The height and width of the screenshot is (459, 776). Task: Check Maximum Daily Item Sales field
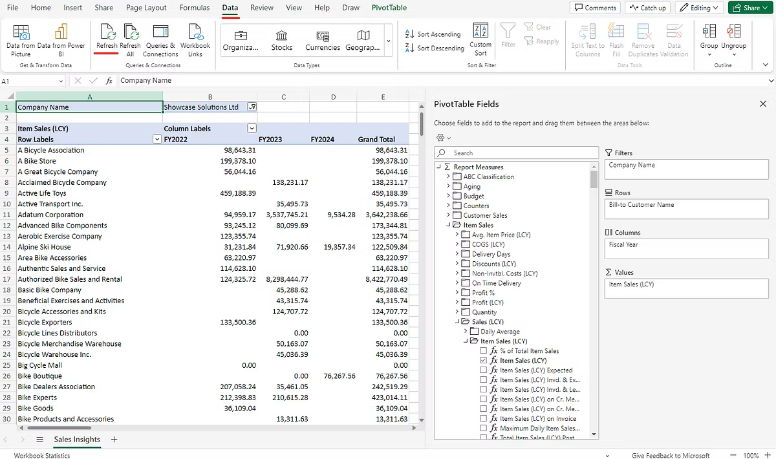[484, 429]
